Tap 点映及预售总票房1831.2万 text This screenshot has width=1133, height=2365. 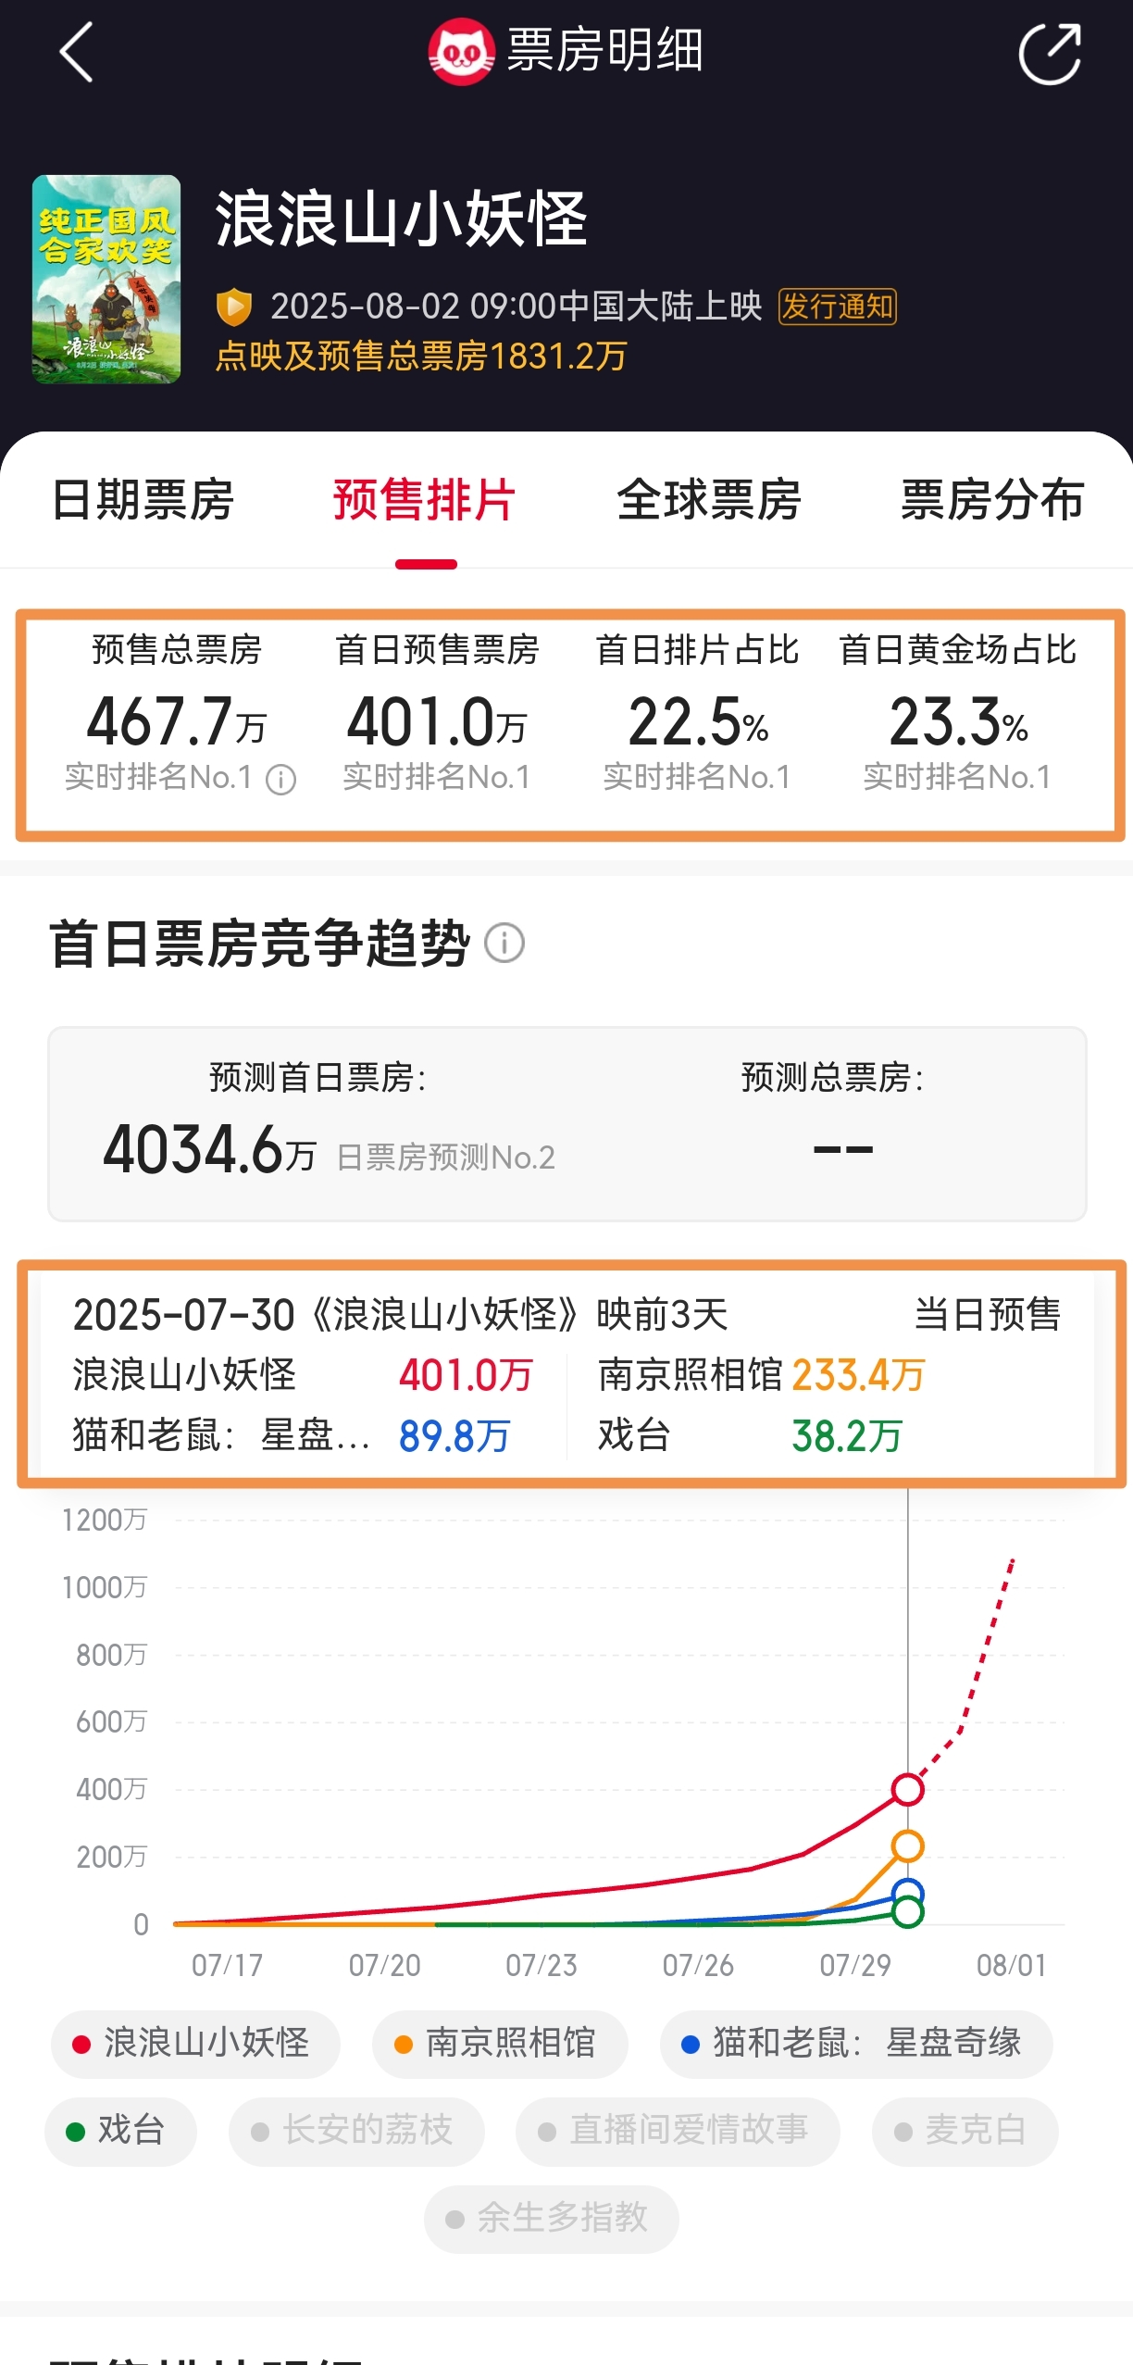[421, 357]
